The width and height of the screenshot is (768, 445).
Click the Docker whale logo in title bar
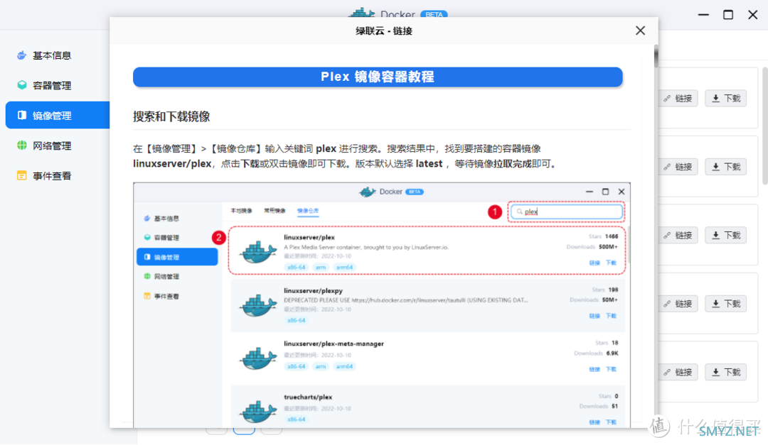[361, 12]
